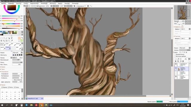
Task: Click the Помощь menu item
Action: click(75, 3)
